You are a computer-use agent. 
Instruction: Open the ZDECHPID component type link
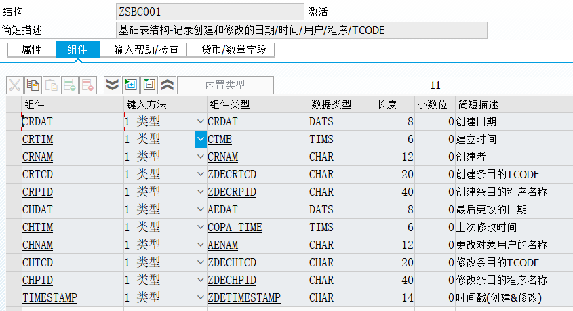tap(232, 280)
